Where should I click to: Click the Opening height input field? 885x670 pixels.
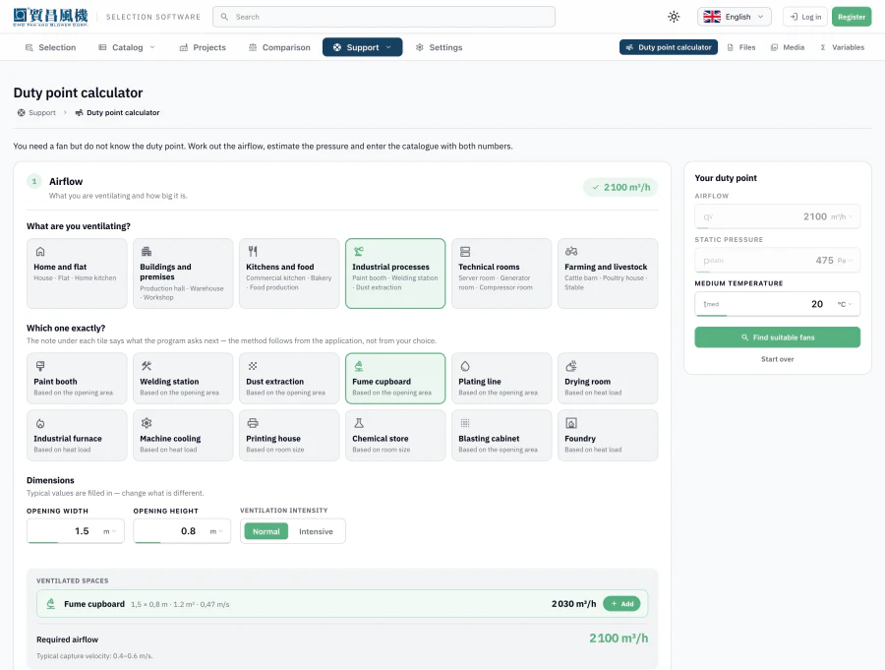click(182, 531)
